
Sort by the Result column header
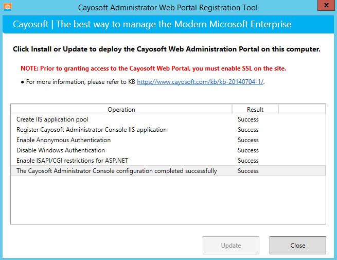pos(255,110)
